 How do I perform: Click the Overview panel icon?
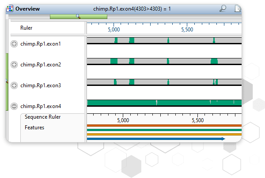point(10,8)
